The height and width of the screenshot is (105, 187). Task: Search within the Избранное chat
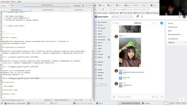154,23
